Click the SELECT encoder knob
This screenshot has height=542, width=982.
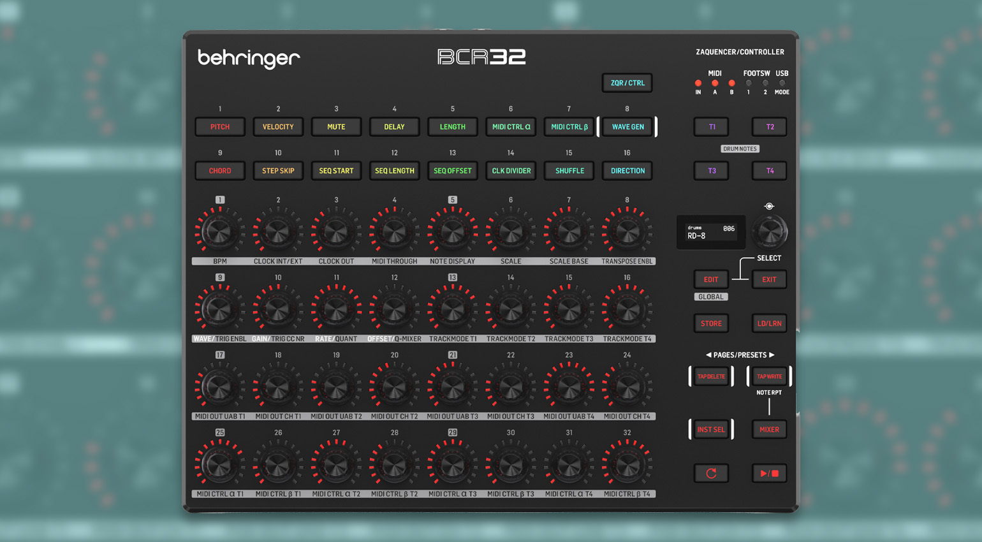(769, 231)
